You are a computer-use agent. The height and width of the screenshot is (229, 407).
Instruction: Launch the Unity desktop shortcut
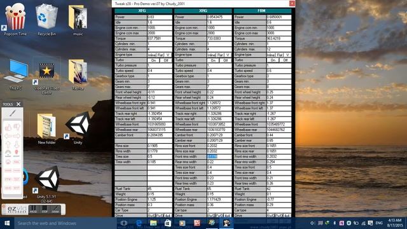pos(78,128)
